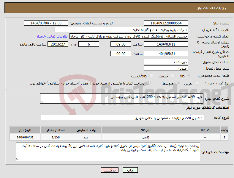Toggle the اسناد خزانه اسلامی payment checkbox

tap(149, 82)
